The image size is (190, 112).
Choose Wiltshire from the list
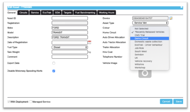[x=149, y=64]
